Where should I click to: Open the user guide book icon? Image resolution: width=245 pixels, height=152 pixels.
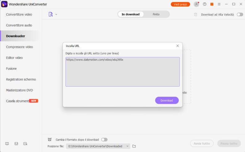tap(7, 144)
